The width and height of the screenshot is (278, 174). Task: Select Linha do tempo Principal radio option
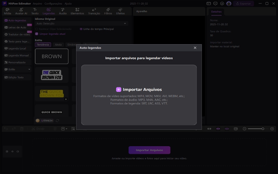81,29
